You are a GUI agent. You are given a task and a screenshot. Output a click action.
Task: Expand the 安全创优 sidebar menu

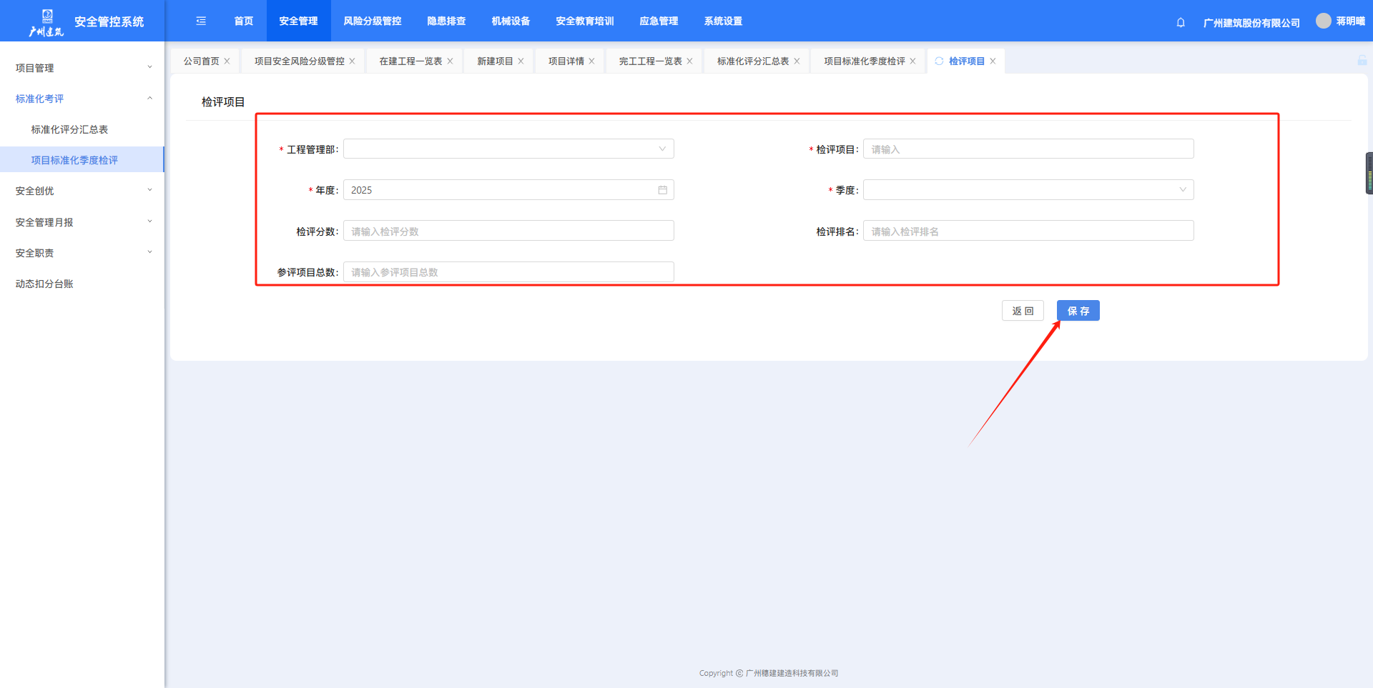tap(82, 191)
